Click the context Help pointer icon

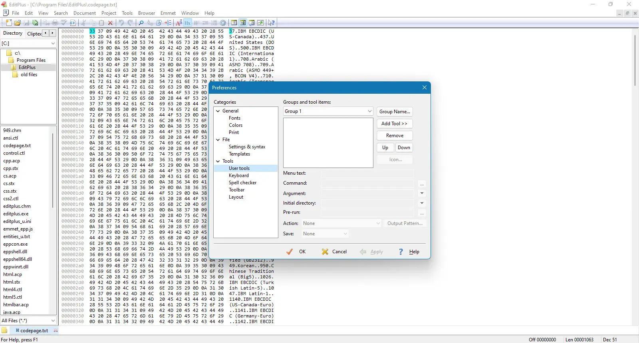tap(272, 23)
